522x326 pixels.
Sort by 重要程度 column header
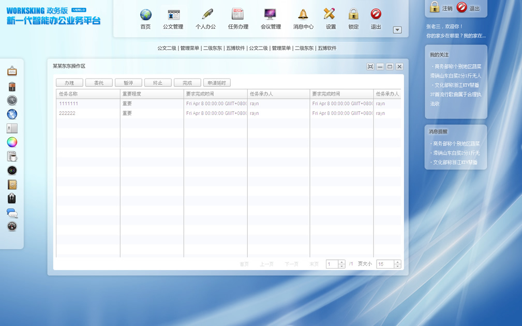152,94
